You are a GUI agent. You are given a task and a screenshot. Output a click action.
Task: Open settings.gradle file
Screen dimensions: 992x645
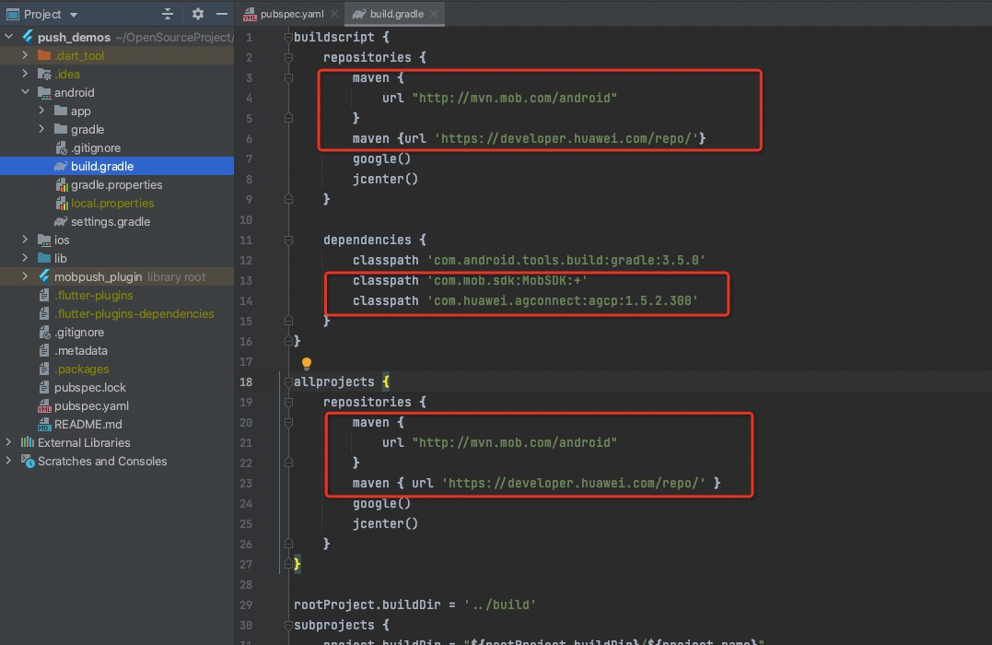coord(111,221)
